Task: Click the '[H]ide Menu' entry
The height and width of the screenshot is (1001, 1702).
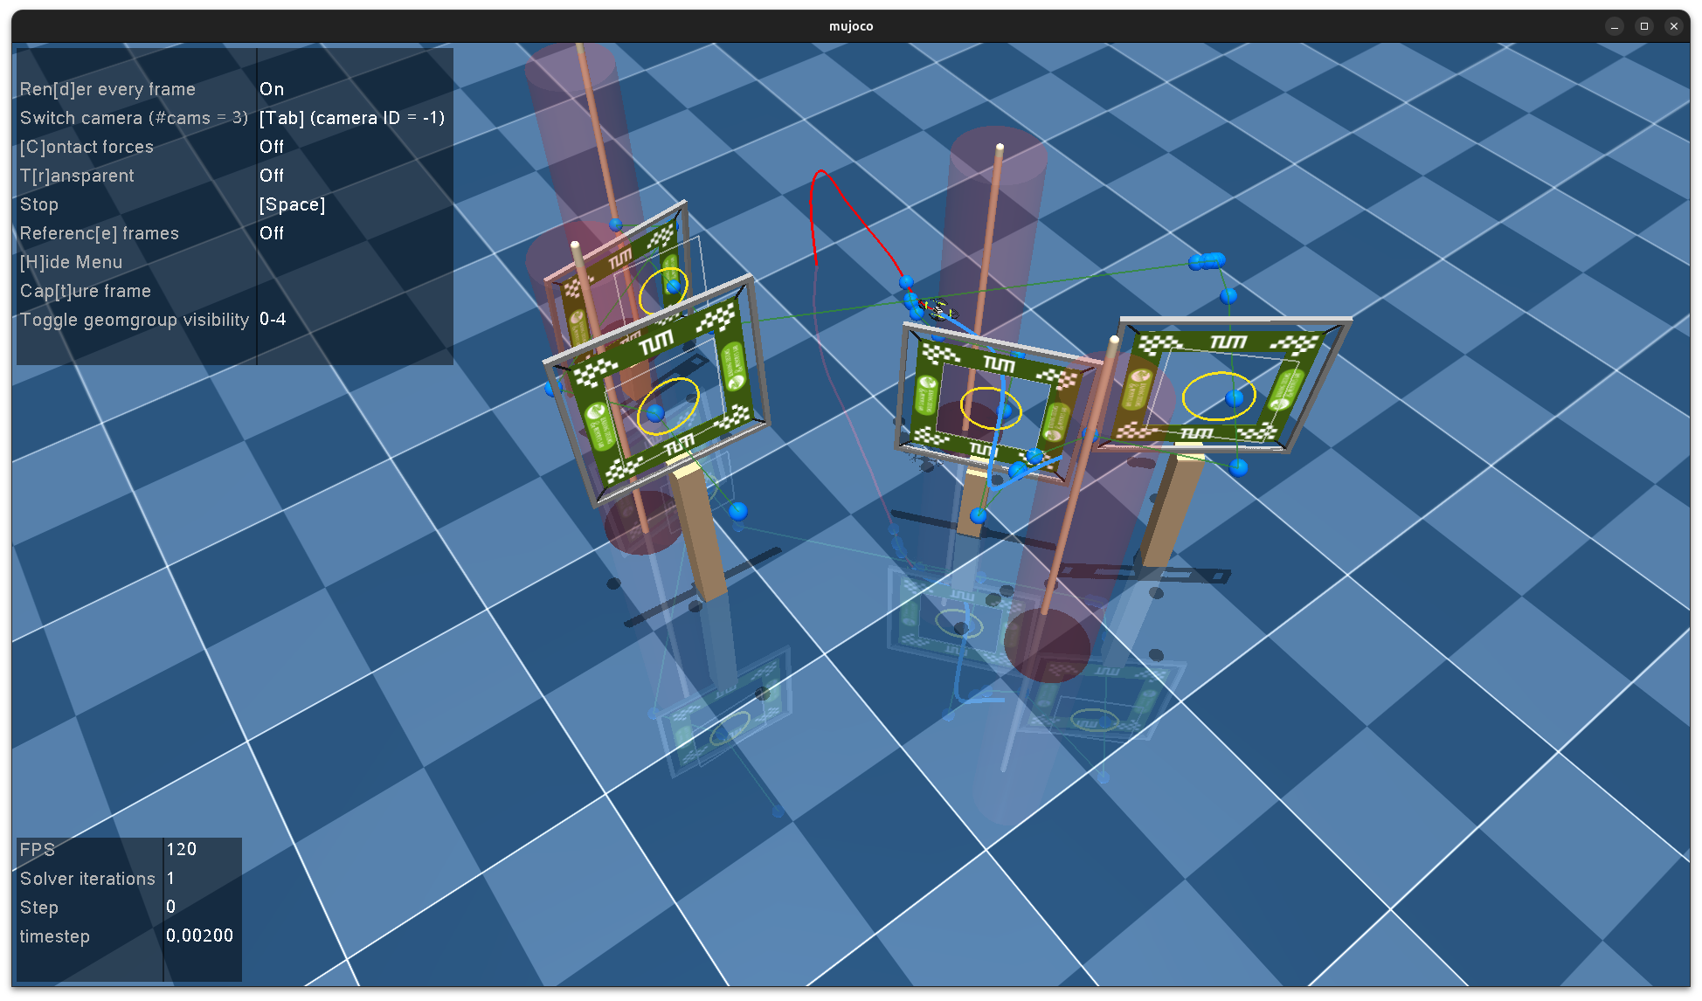Action: coord(71,262)
